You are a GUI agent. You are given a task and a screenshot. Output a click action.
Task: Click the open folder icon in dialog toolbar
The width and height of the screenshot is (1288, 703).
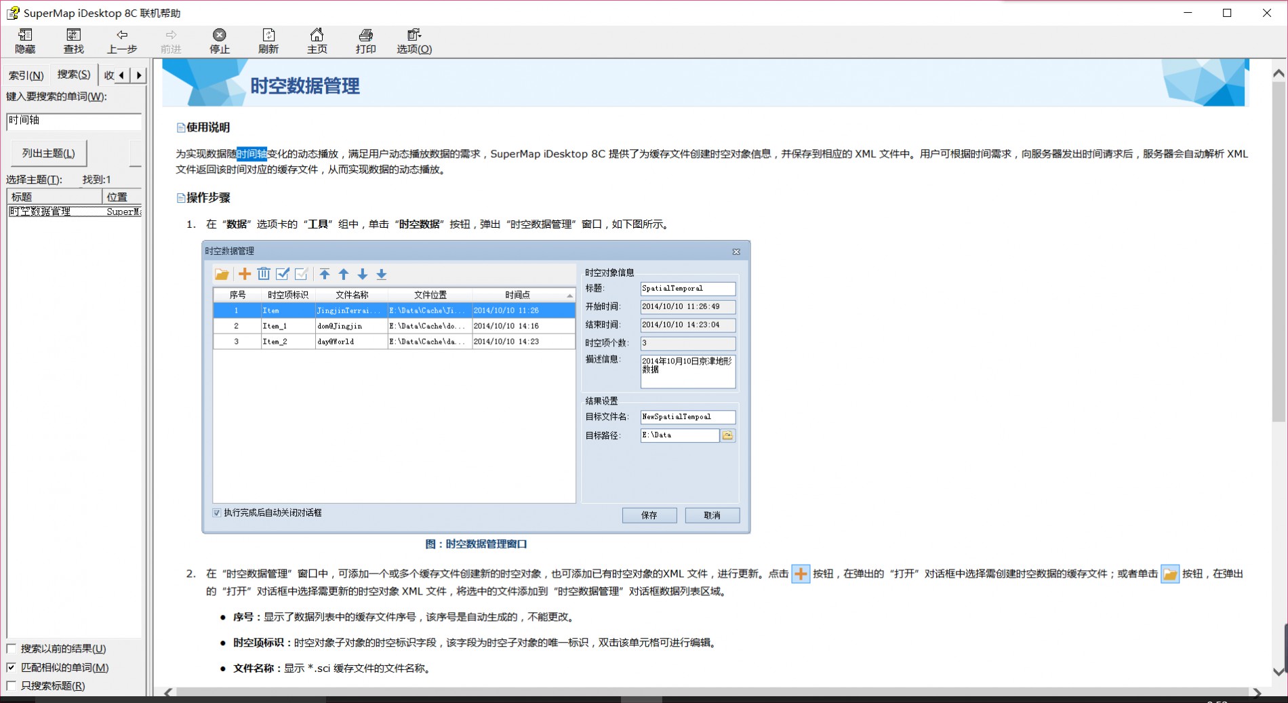[222, 274]
